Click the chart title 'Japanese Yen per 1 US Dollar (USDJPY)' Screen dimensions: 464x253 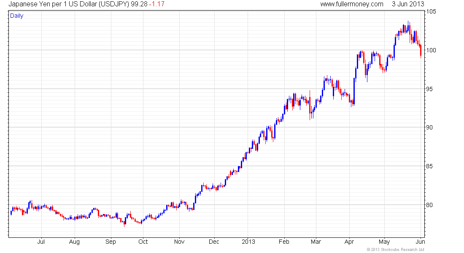point(69,4)
